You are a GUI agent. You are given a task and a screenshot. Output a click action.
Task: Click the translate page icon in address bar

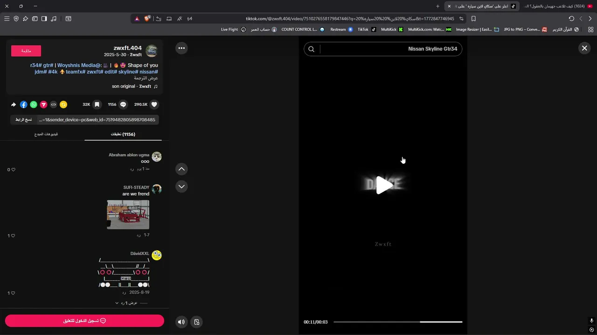click(x=179, y=19)
